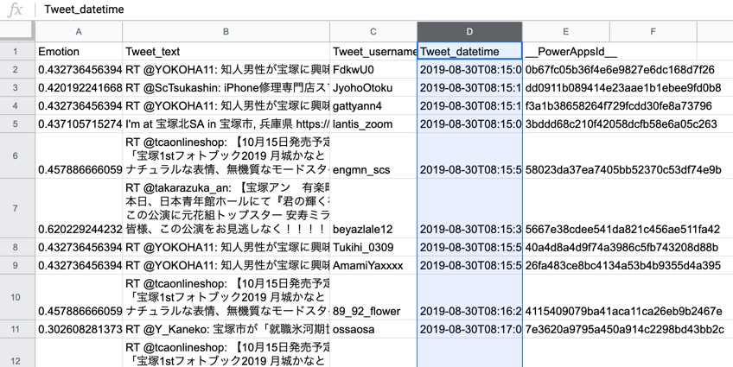Select row 6 header
Screen dimensions: 733x367
[x=16, y=156]
